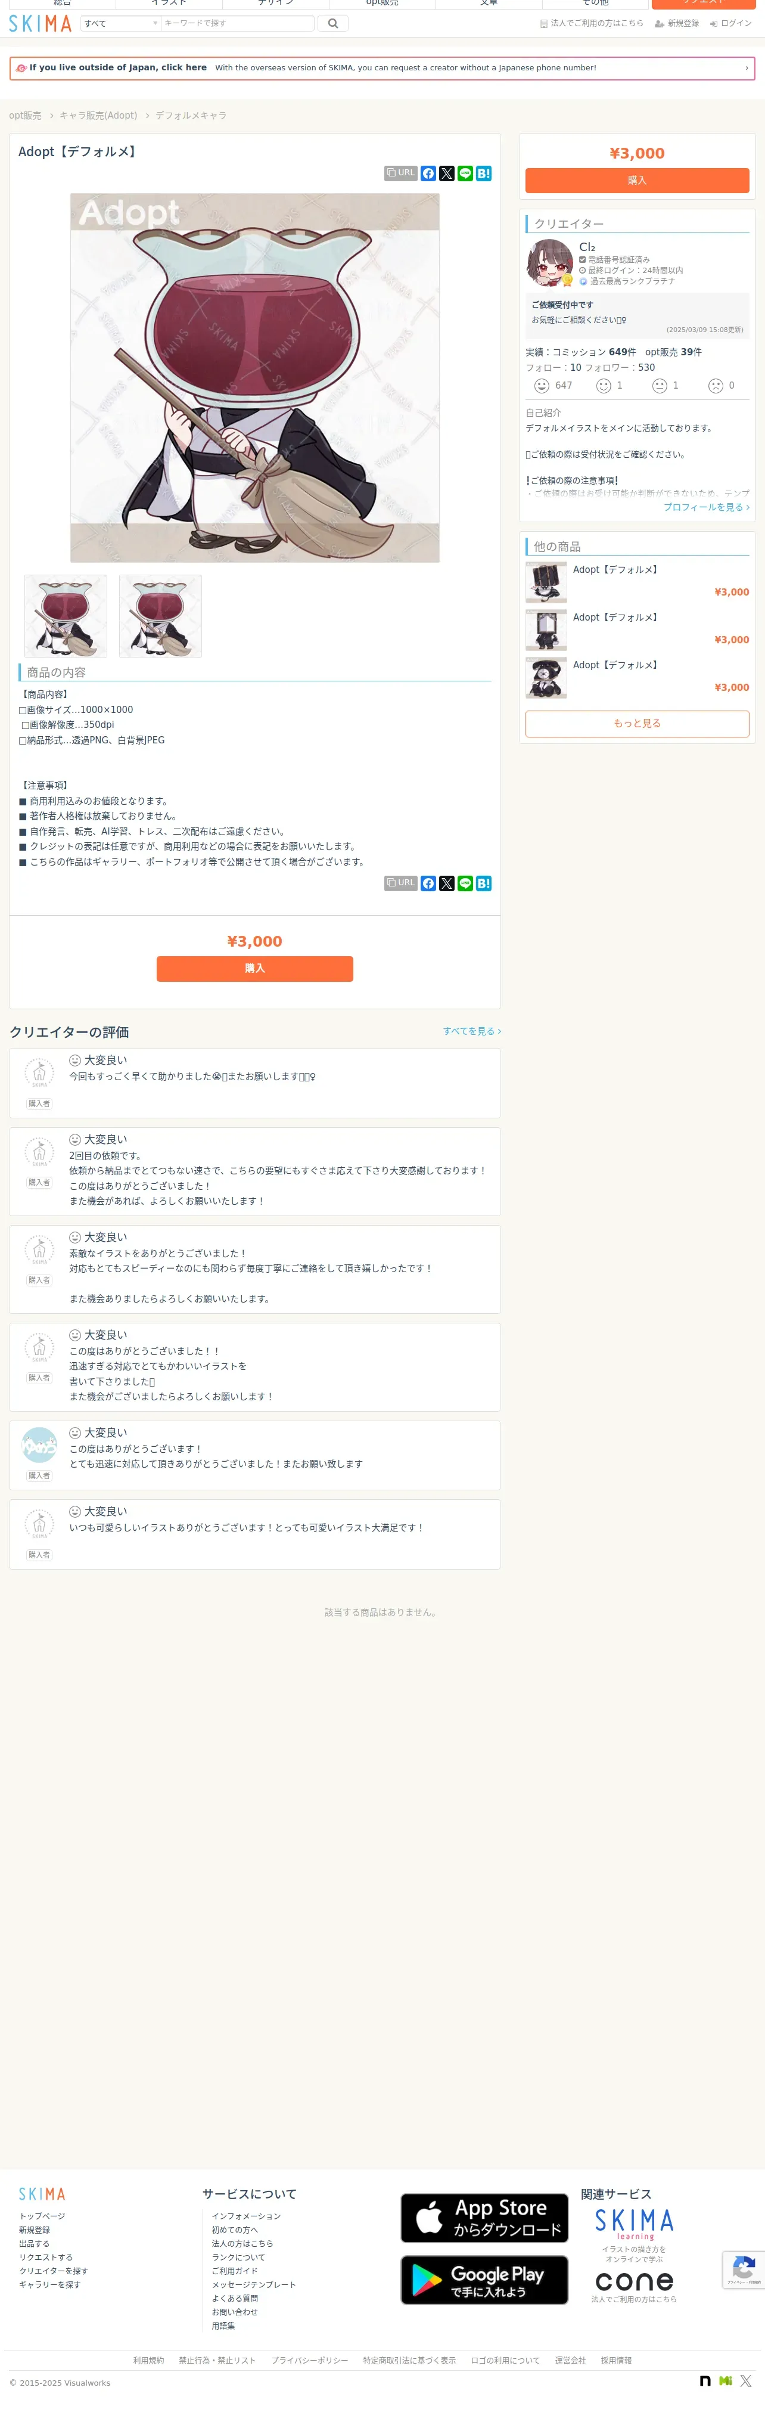Click the Google Play download badge
765x2431 pixels.
tap(485, 2280)
